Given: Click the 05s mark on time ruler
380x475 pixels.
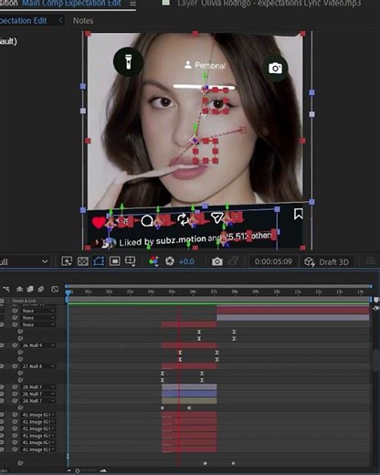Looking at the screenshot, I should coord(172,291).
